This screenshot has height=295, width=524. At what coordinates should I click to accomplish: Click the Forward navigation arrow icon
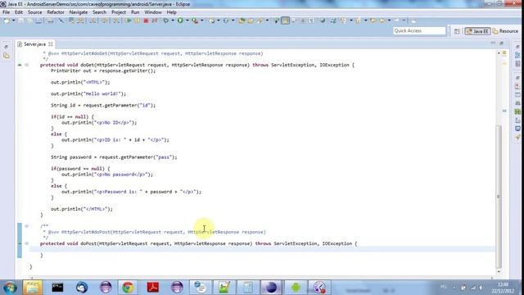coord(396,20)
